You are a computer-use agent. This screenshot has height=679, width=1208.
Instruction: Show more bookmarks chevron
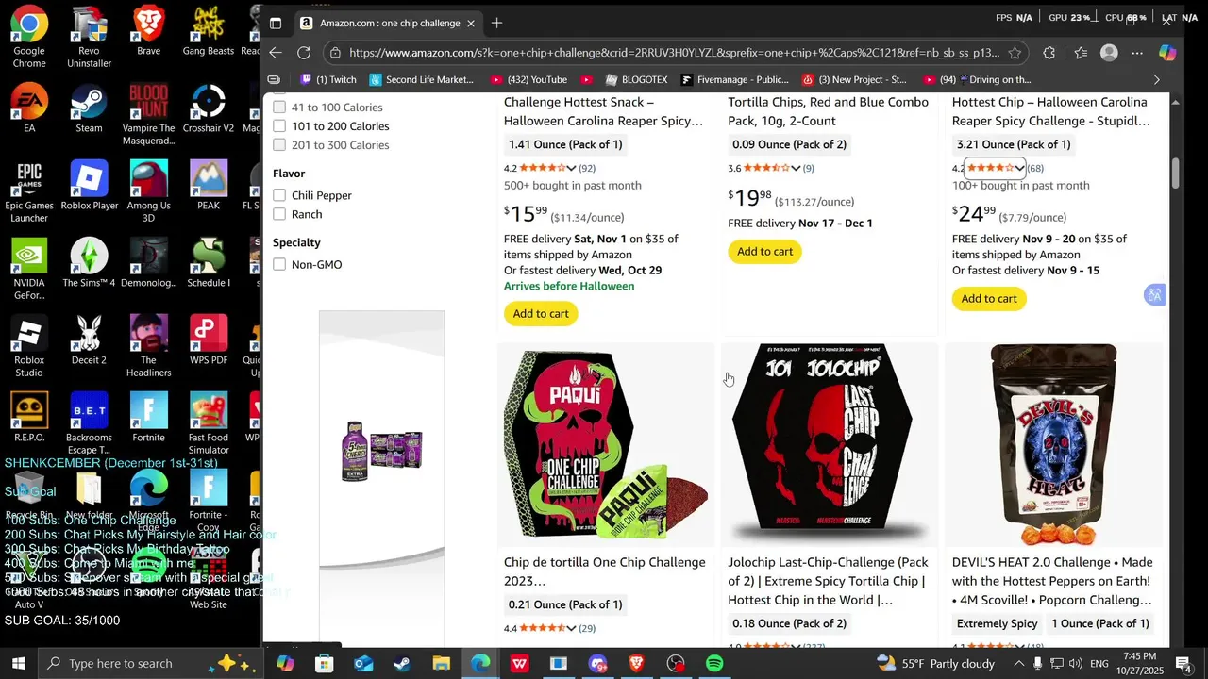tap(1157, 80)
